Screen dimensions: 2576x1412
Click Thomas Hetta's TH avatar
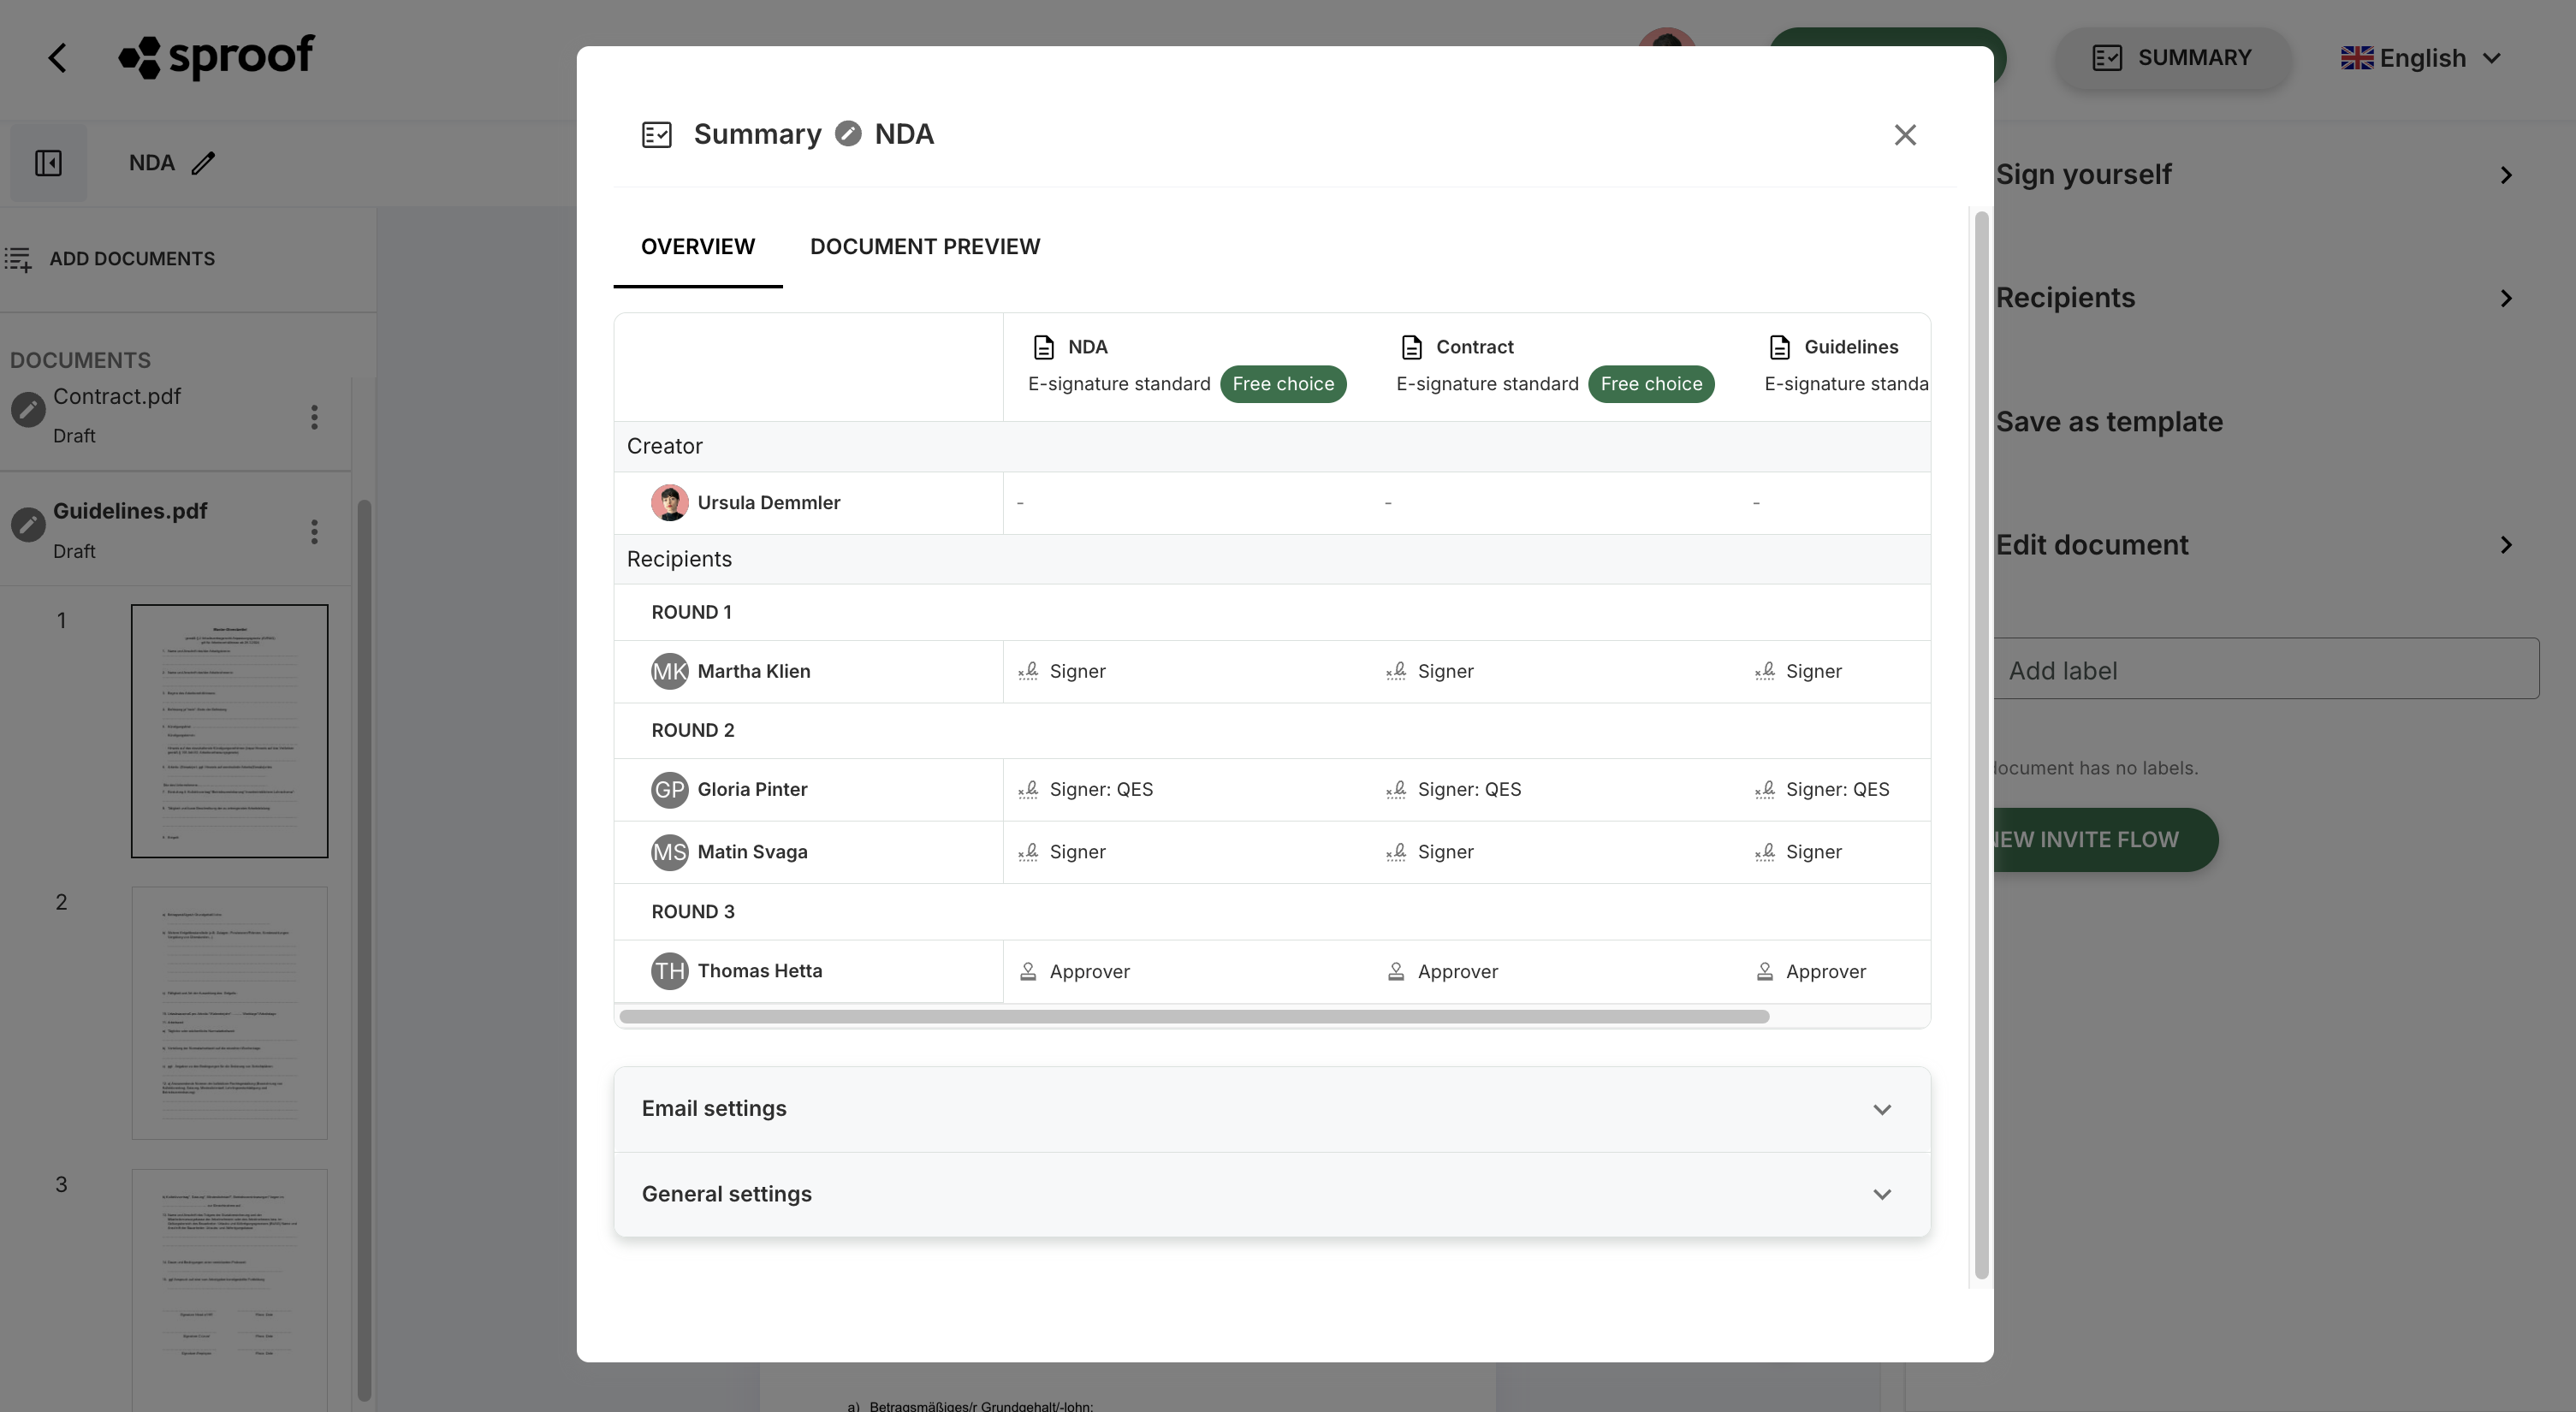(x=670, y=971)
